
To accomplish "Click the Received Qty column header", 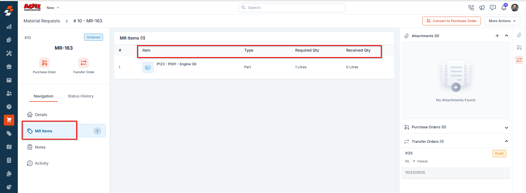I will point(358,50).
